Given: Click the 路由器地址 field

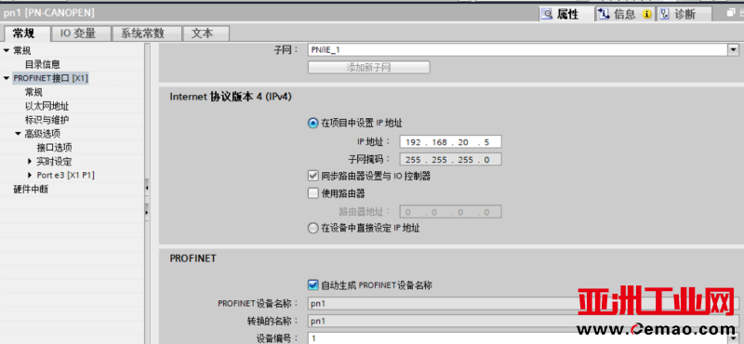Looking at the screenshot, I should [x=451, y=212].
